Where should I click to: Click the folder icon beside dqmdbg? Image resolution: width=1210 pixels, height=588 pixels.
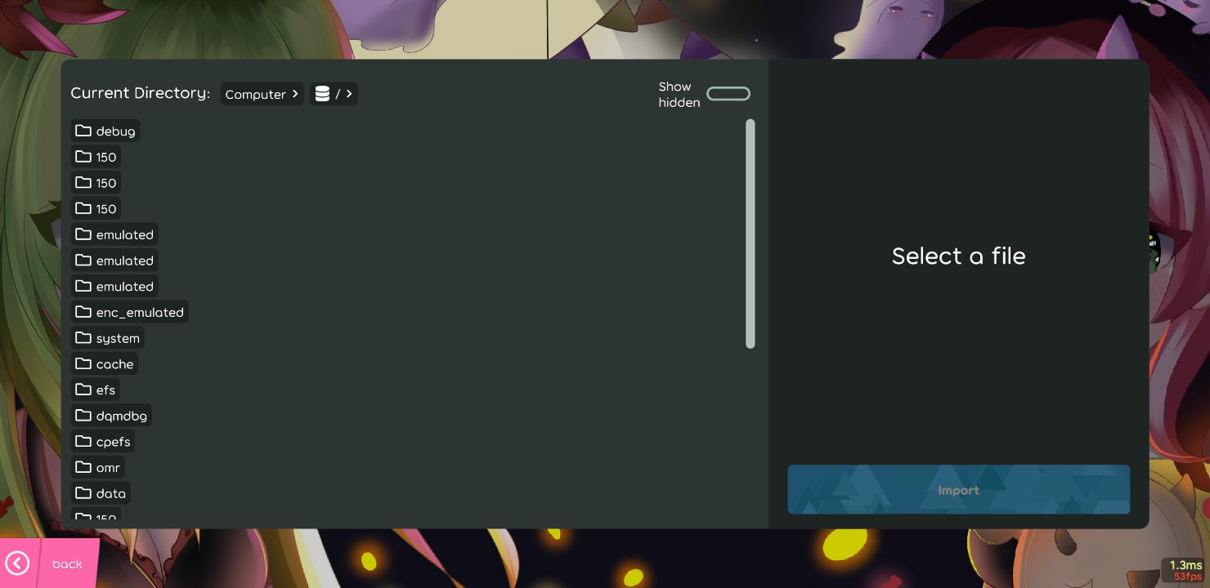click(x=83, y=416)
